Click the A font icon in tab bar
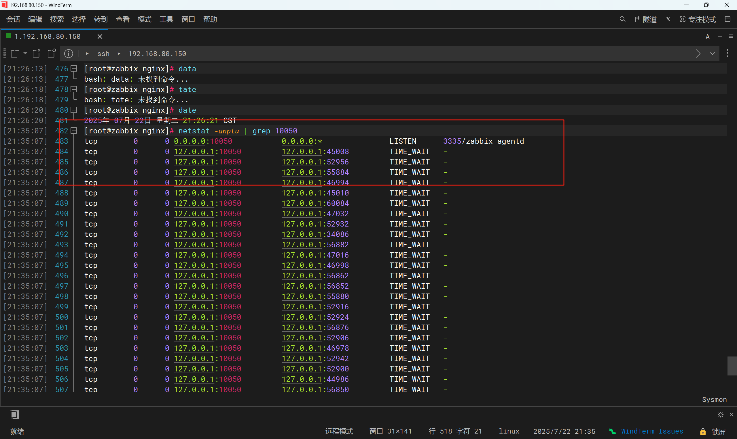 point(708,37)
